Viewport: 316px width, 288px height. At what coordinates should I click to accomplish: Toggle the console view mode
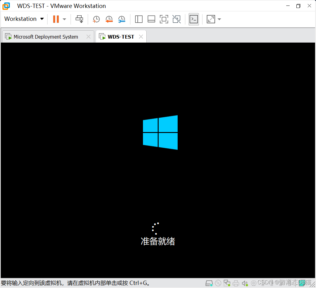pos(194,19)
